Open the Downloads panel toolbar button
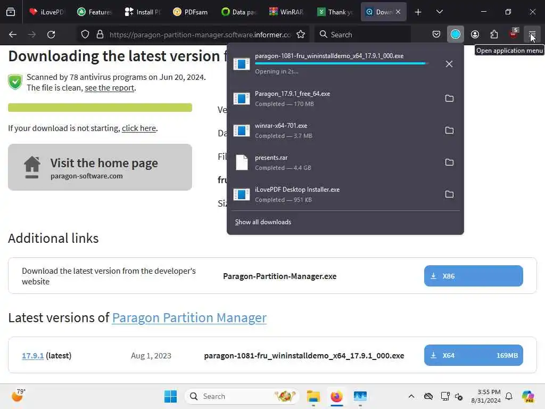The height and width of the screenshot is (409, 545). 456,35
